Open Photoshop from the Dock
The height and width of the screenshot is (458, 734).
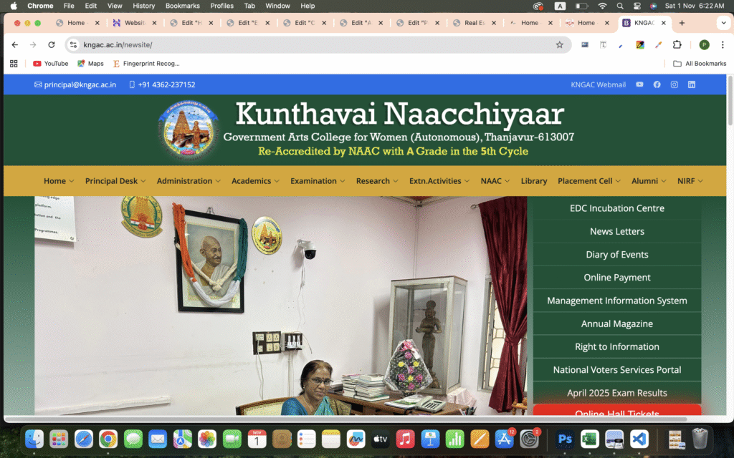point(565,439)
